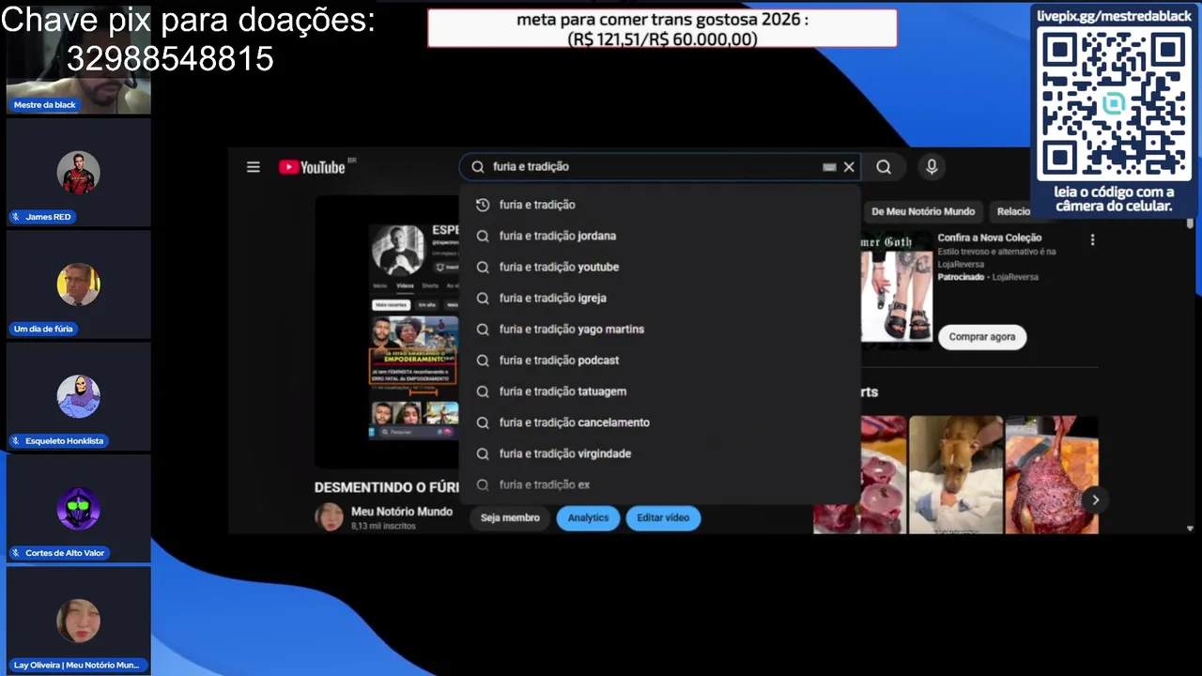Click the livepix QR code
The image size is (1202, 676).
tap(1114, 104)
